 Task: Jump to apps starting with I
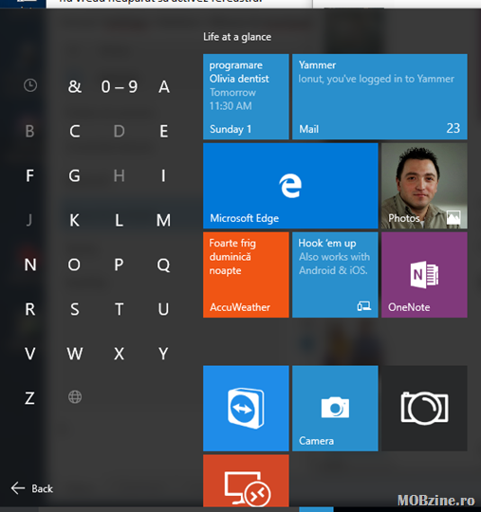163,175
